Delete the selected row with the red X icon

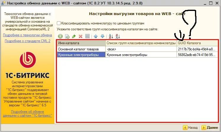[x=80, y=37]
